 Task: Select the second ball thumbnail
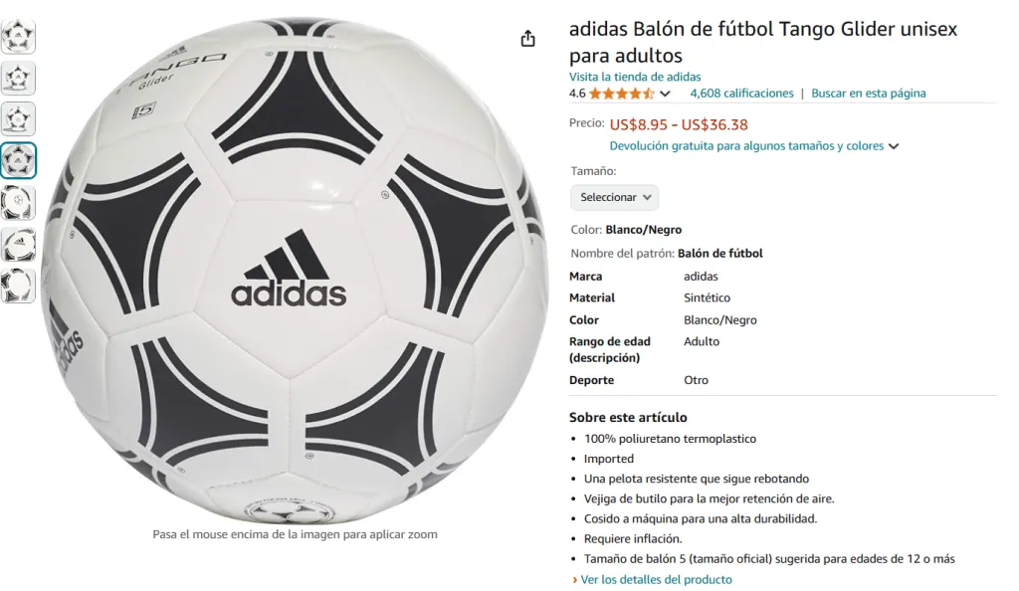(18, 78)
